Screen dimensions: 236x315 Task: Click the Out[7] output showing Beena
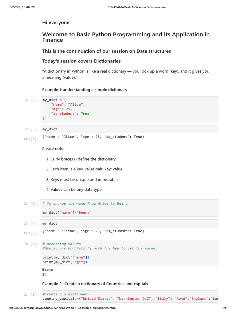(x=93, y=231)
